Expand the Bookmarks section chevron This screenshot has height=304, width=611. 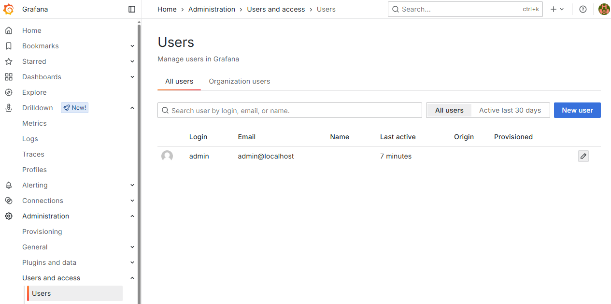point(132,46)
